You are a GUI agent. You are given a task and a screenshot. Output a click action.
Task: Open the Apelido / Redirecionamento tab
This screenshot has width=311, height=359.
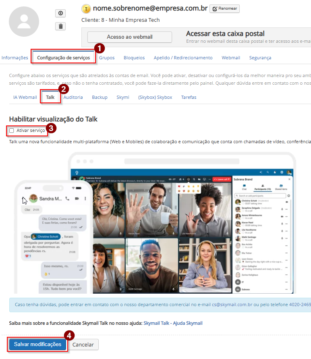click(x=183, y=58)
